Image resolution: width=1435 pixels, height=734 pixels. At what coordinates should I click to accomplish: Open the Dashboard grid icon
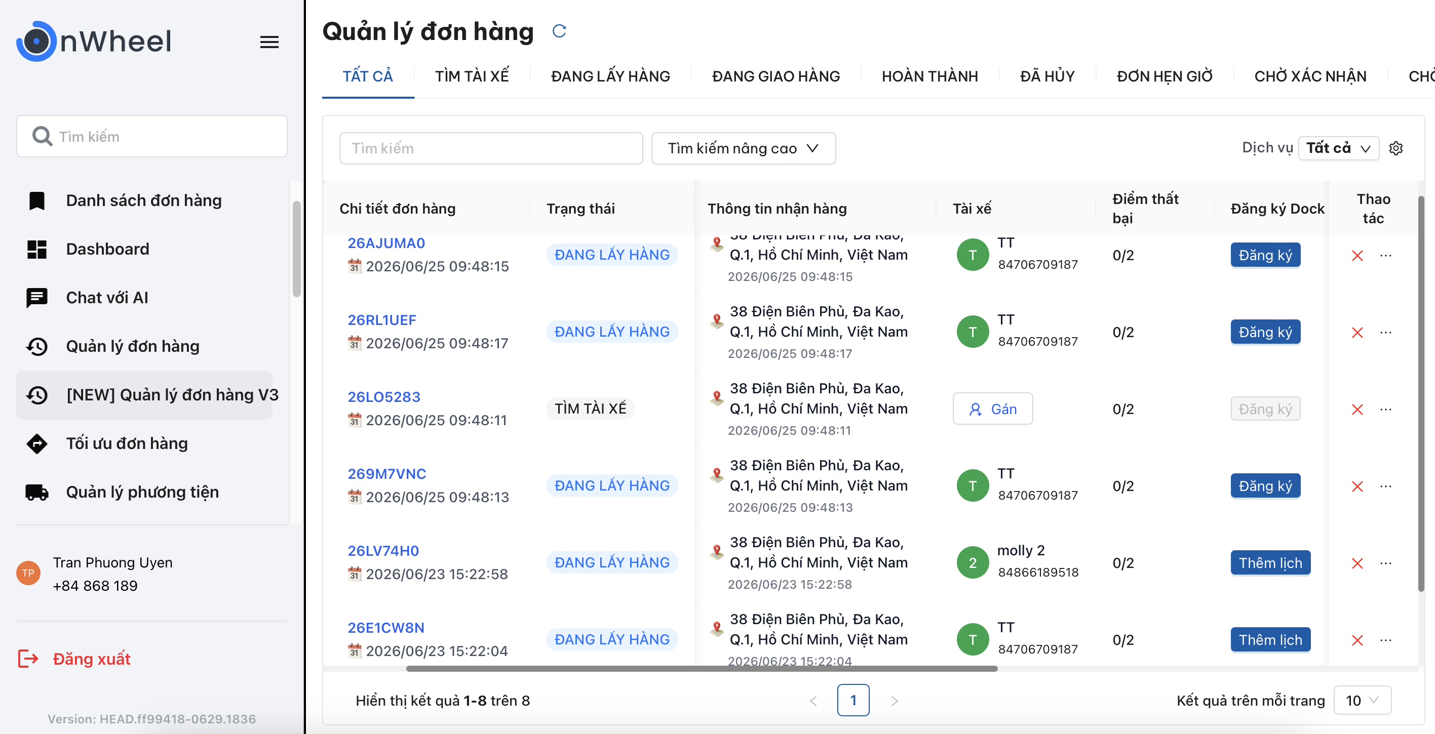click(37, 249)
